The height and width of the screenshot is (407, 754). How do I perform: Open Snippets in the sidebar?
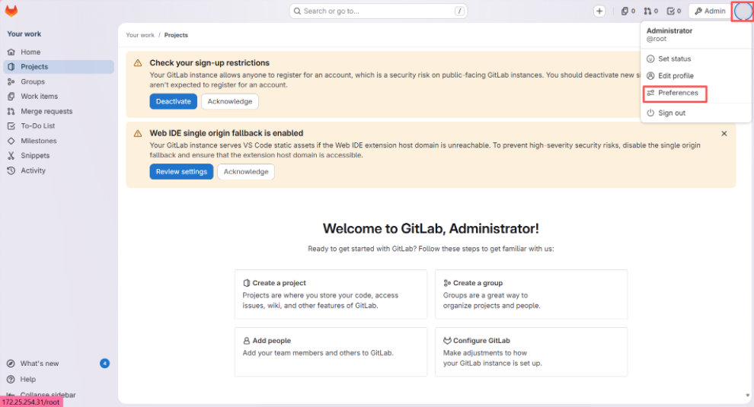59,156
